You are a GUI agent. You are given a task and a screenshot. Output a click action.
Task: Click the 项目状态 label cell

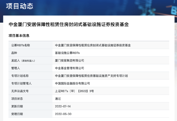point(30,99)
